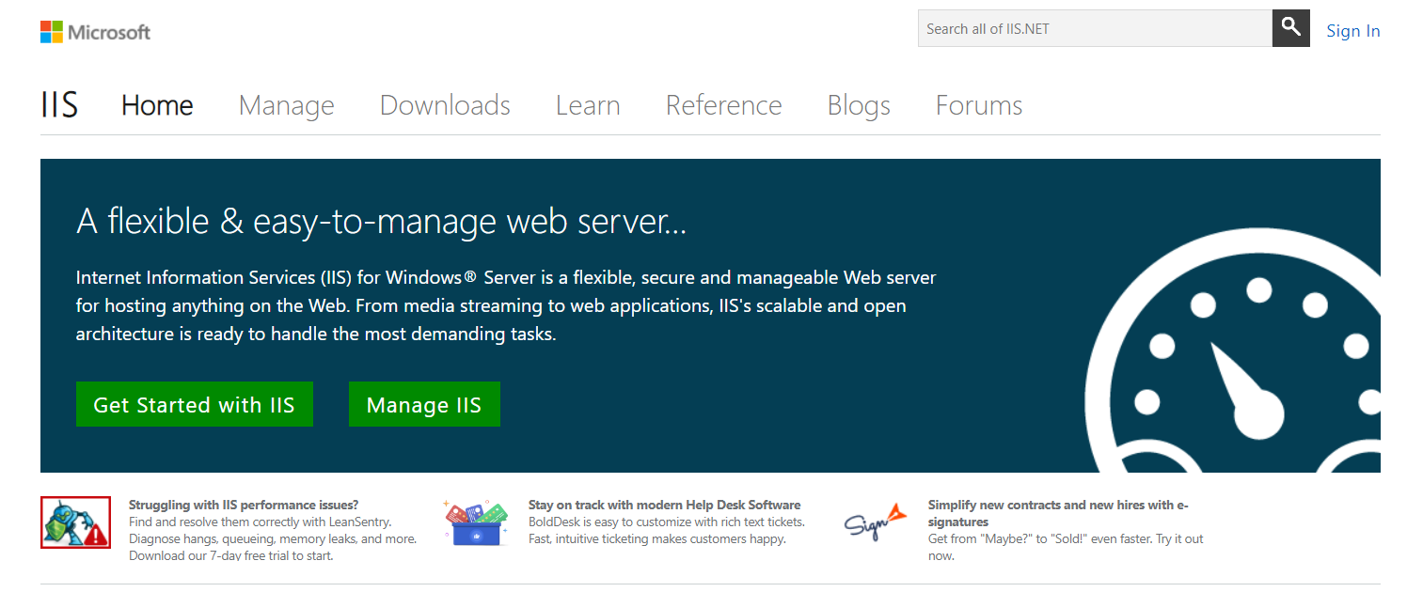Click the Manage IIS green button
Screen dimensions: 1407x592
[x=424, y=404]
